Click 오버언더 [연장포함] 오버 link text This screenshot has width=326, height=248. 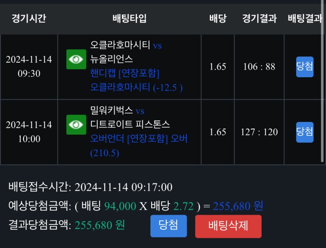(139, 139)
